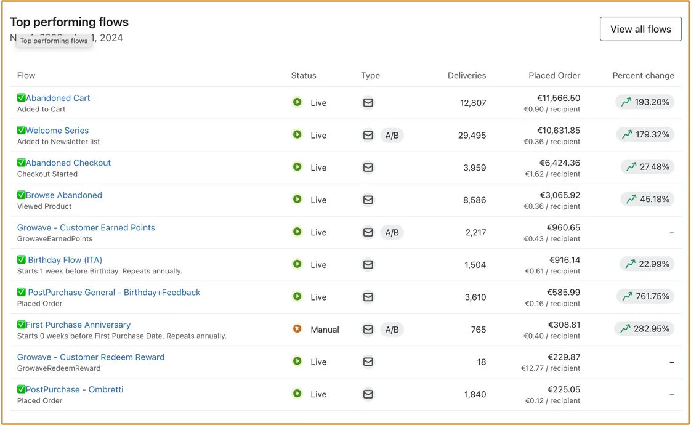Click the Live status icon for Abandoned Cart
This screenshot has width=691, height=425.
coord(297,102)
